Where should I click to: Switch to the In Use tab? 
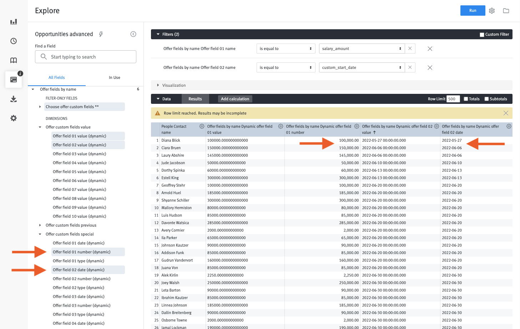point(114,77)
